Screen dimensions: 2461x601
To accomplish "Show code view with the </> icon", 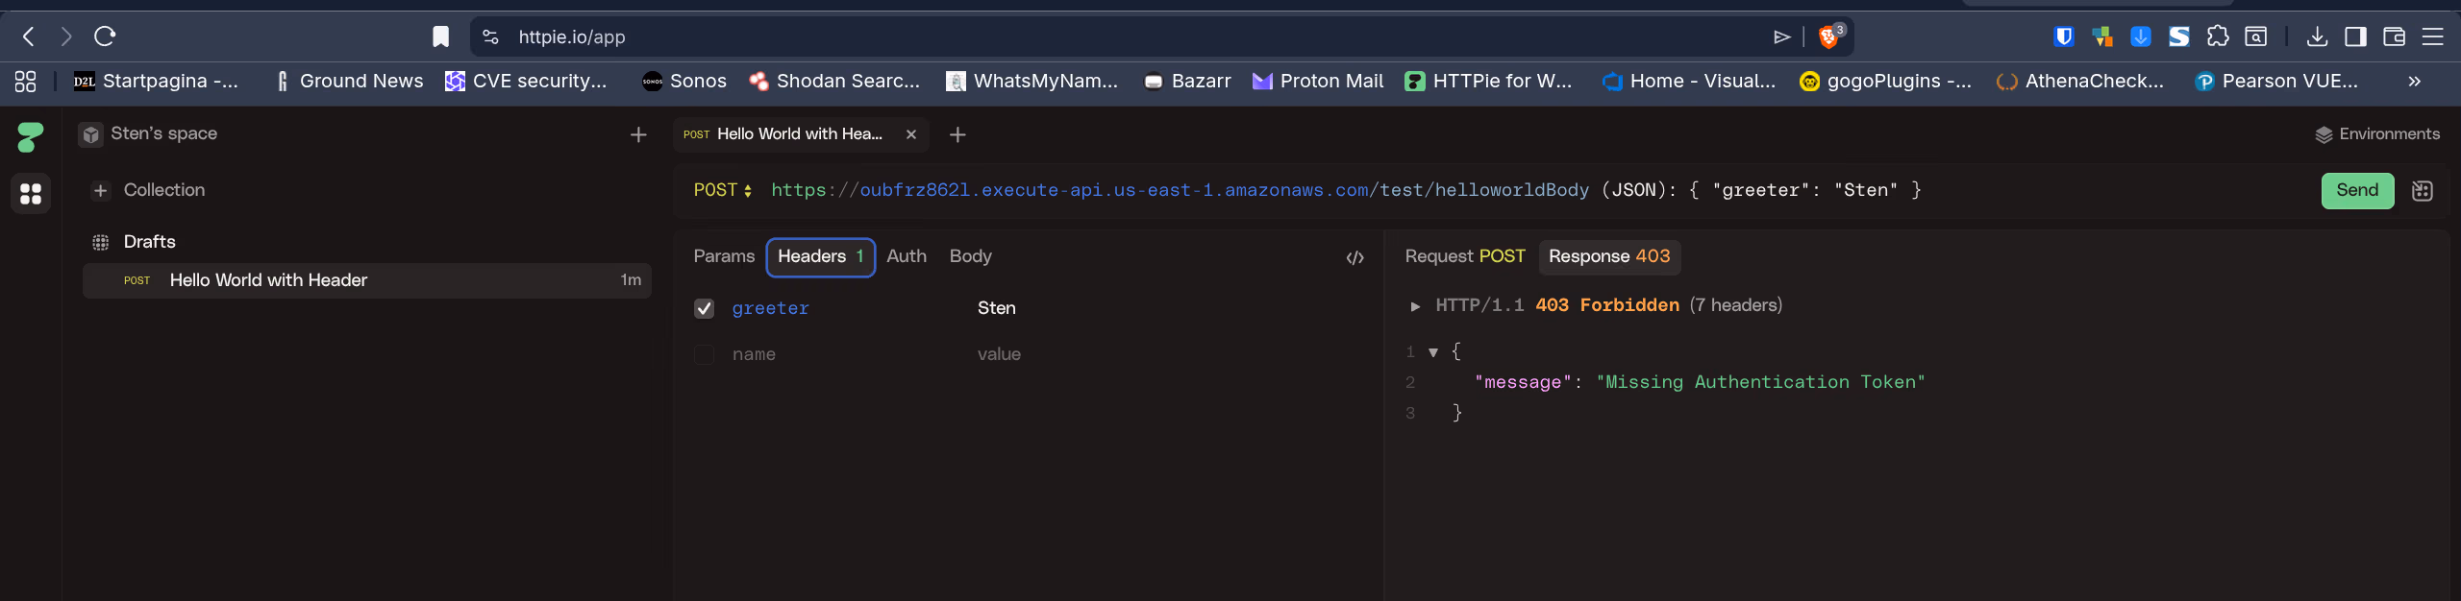I will pyautogui.click(x=1355, y=257).
